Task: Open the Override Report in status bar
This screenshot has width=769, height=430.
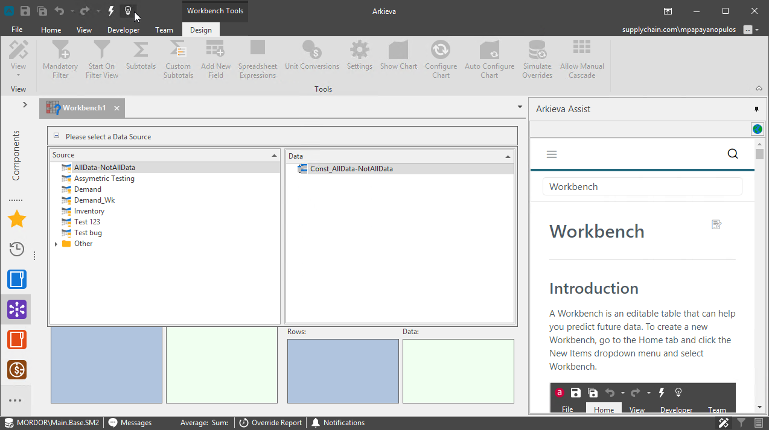Action: [270, 423]
